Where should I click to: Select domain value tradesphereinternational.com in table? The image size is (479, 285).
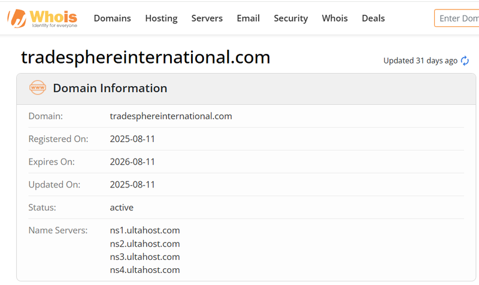pyautogui.click(x=171, y=116)
